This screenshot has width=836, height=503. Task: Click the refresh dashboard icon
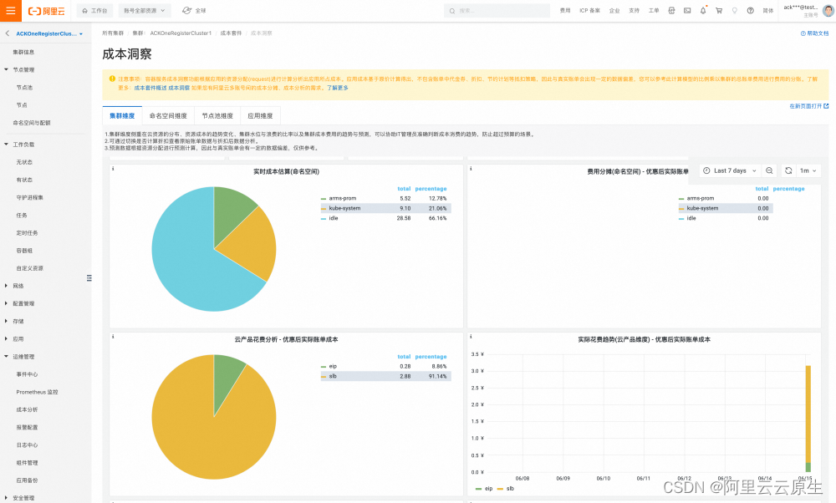click(x=788, y=170)
